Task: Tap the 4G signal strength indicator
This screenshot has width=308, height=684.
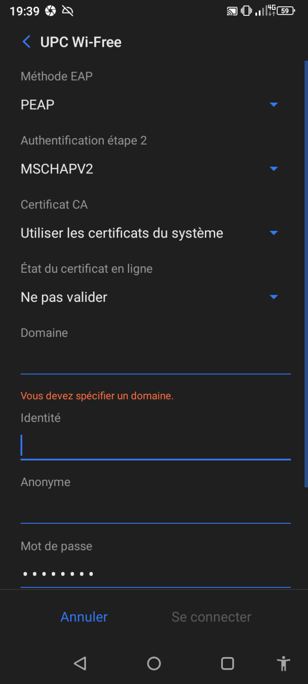Action: tap(266, 11)
